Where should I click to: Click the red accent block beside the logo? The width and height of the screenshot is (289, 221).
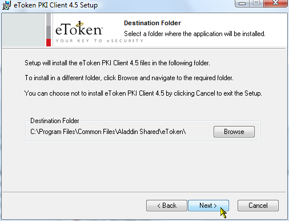pyautogui.click(x=49, y=42)
